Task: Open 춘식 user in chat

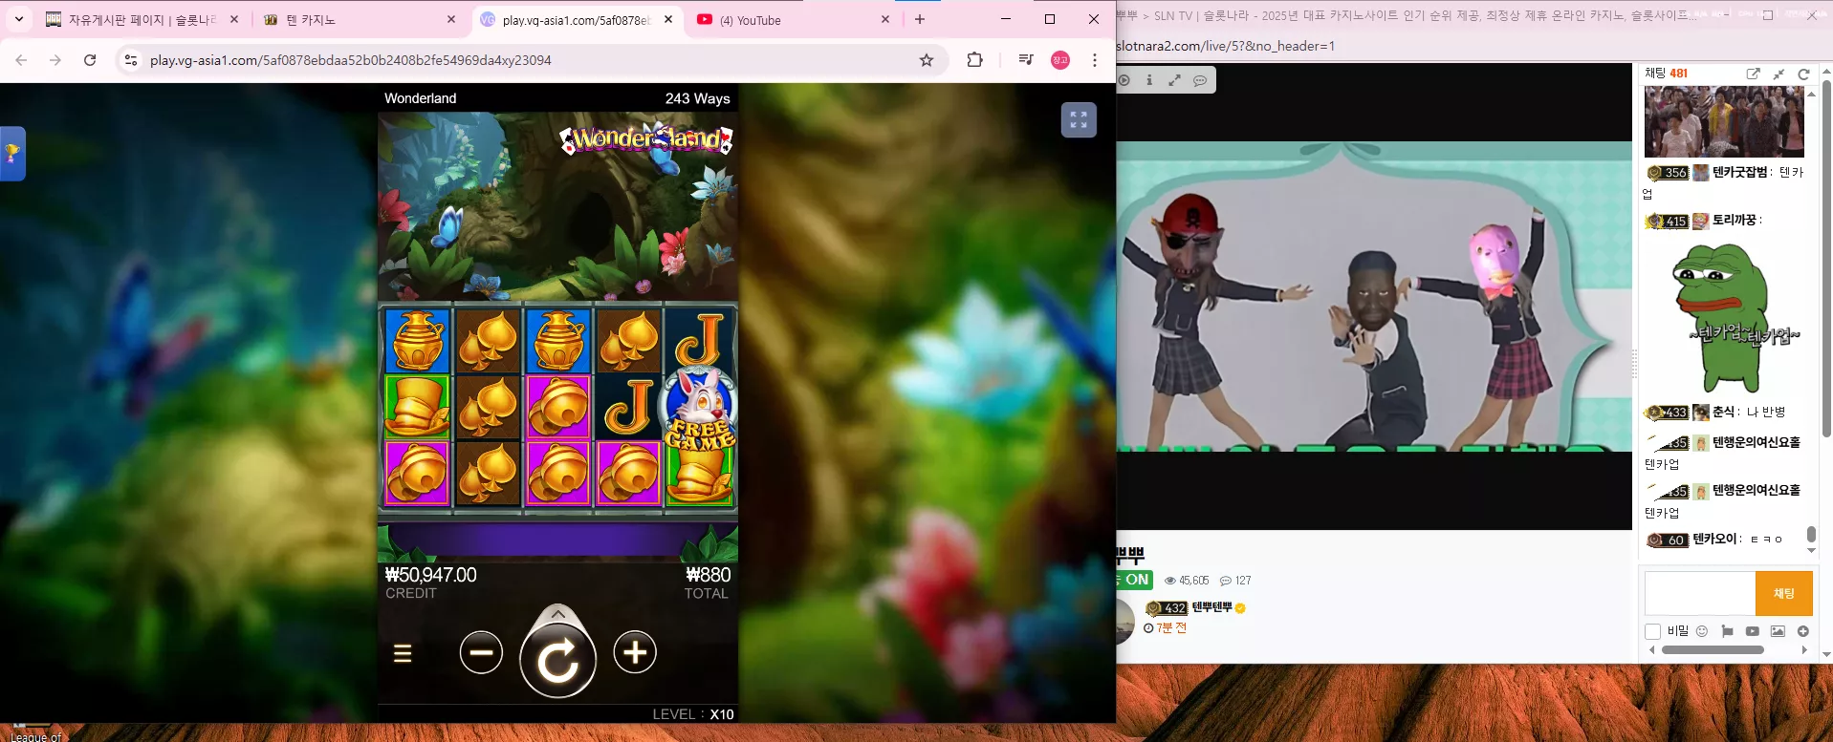Action: tap(1724, 412)
